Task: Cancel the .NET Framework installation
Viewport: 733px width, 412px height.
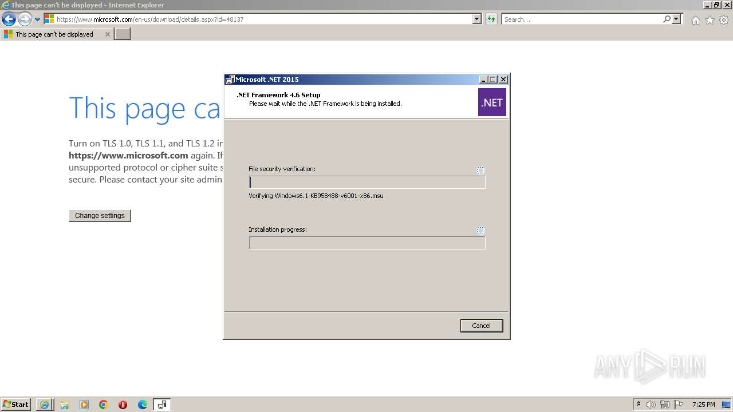Action: point(481,326)
